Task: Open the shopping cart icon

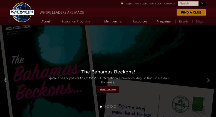Action: 122,3
